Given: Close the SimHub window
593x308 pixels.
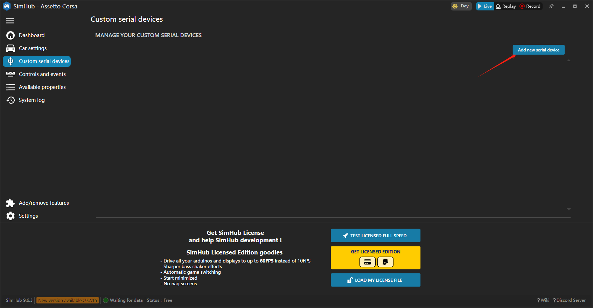Looking at the screenshot, I should (587, 6).
